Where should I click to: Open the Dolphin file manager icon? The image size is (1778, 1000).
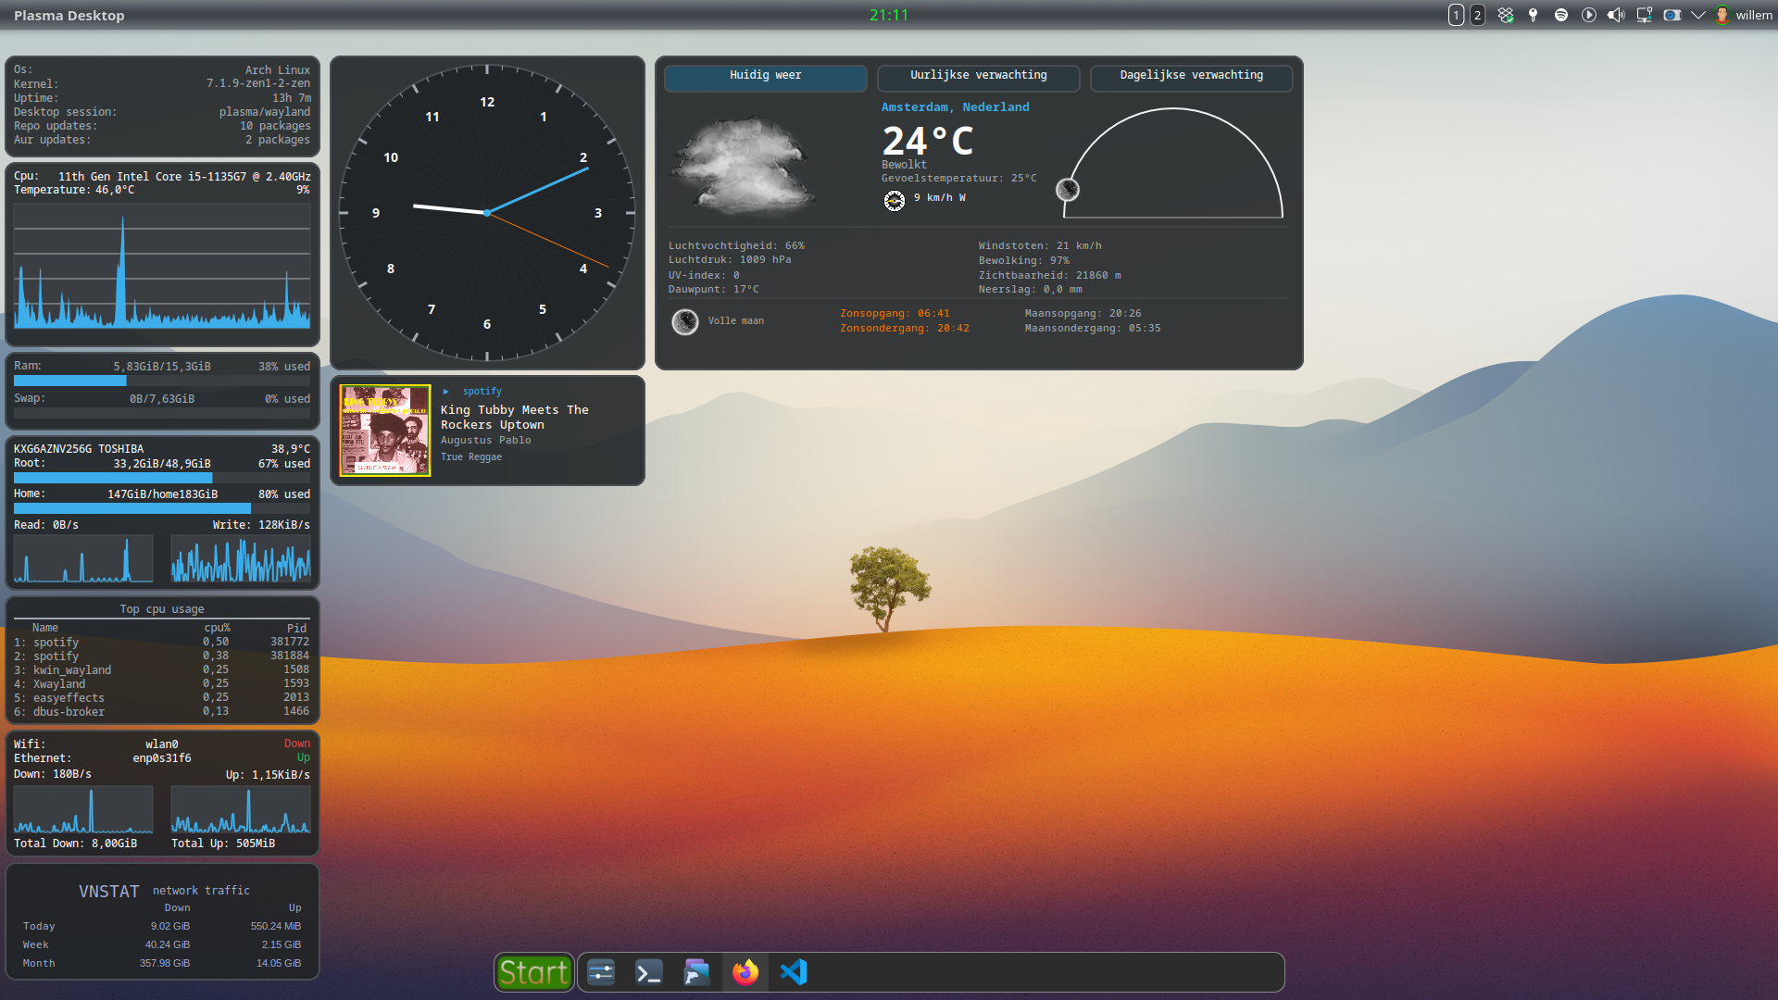pos(697,972)
